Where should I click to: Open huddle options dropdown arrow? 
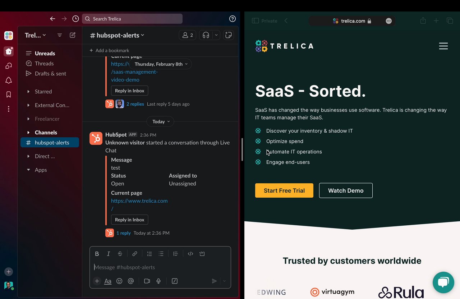point(216,35)
